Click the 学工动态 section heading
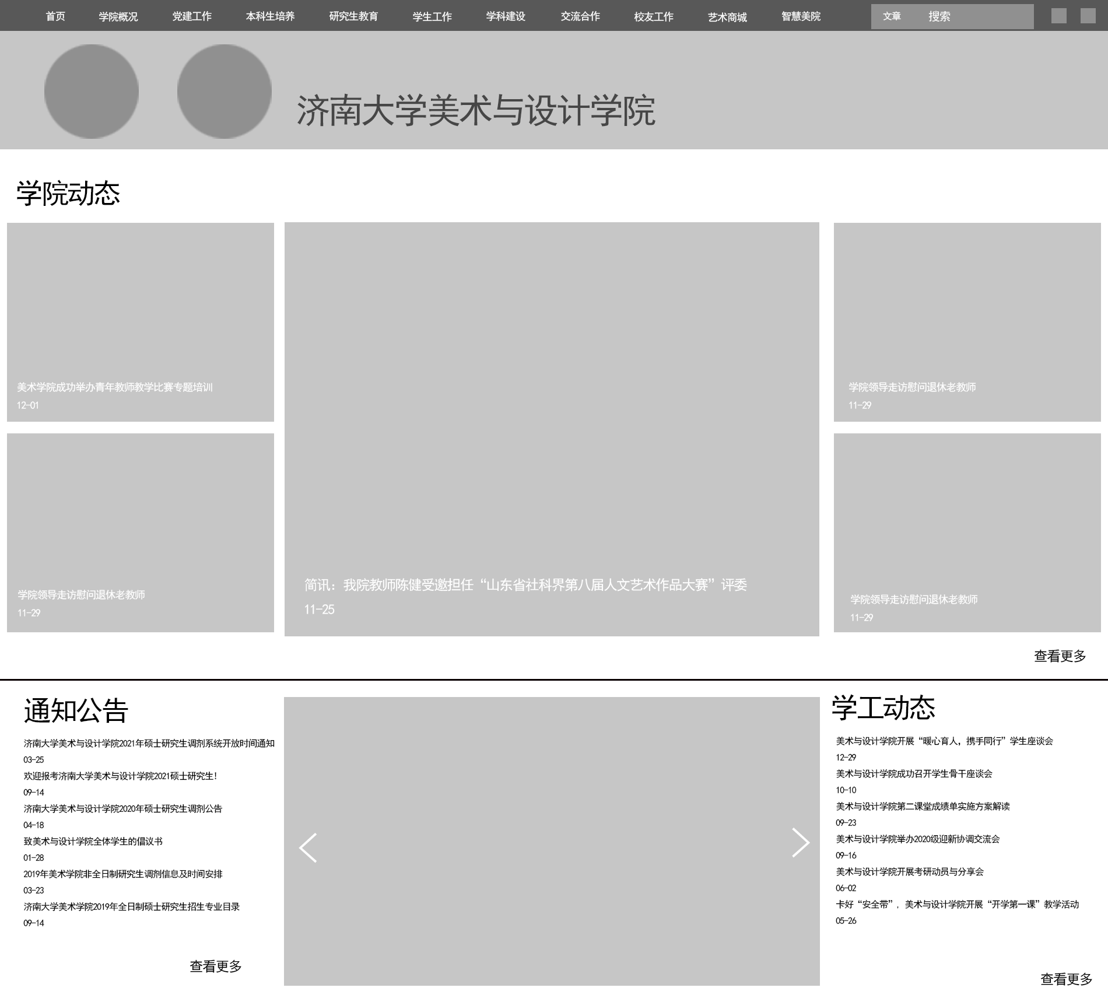Viewport: 1108px width, 1005px height. [x=883, y=708]
